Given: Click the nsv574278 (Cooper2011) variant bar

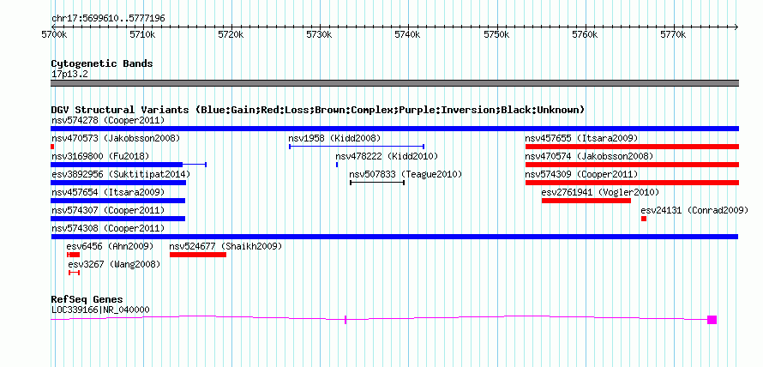Looking at the screenshot, I should [394, 129].
